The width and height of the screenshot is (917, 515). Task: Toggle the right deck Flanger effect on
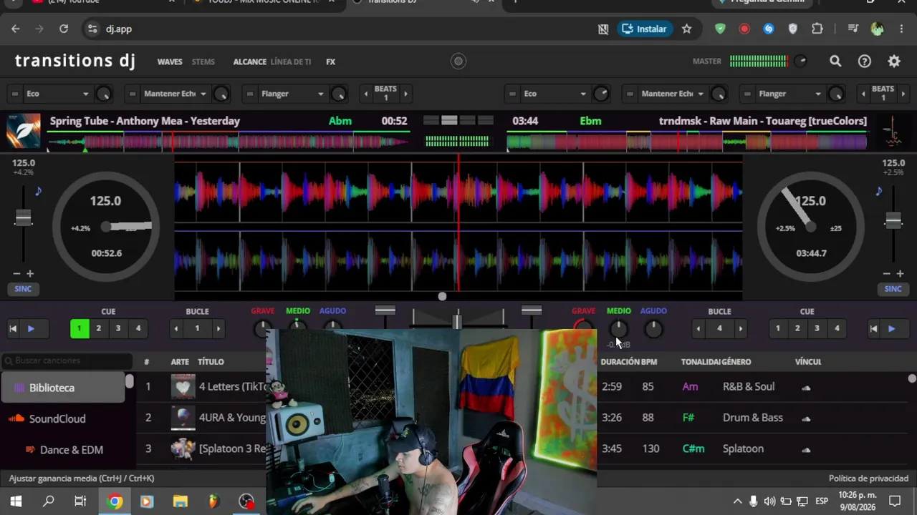(747, 94)
